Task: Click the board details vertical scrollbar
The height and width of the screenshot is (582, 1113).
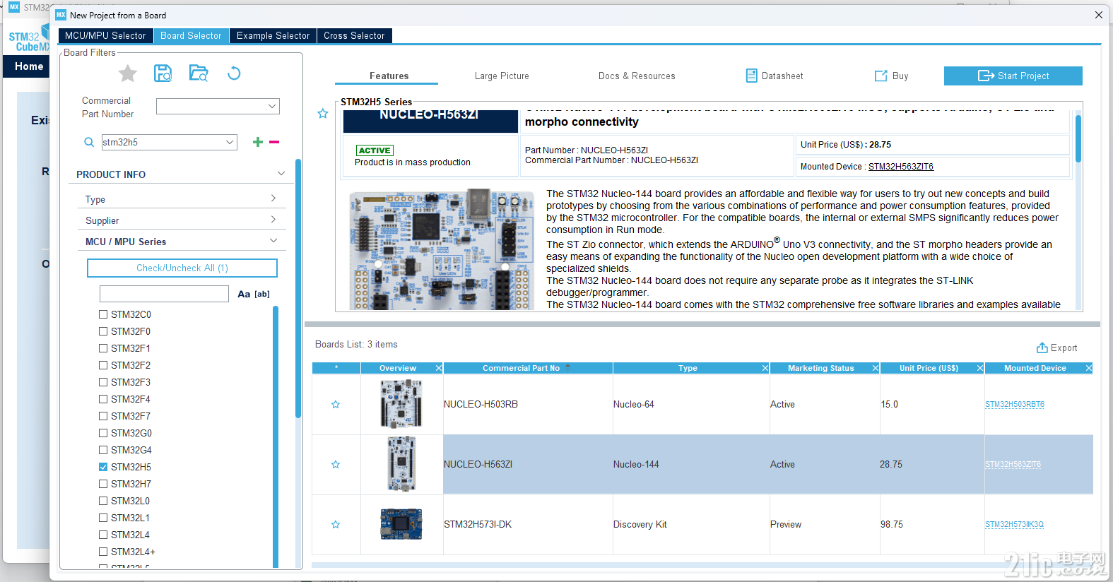Action: click(1078, 138)
